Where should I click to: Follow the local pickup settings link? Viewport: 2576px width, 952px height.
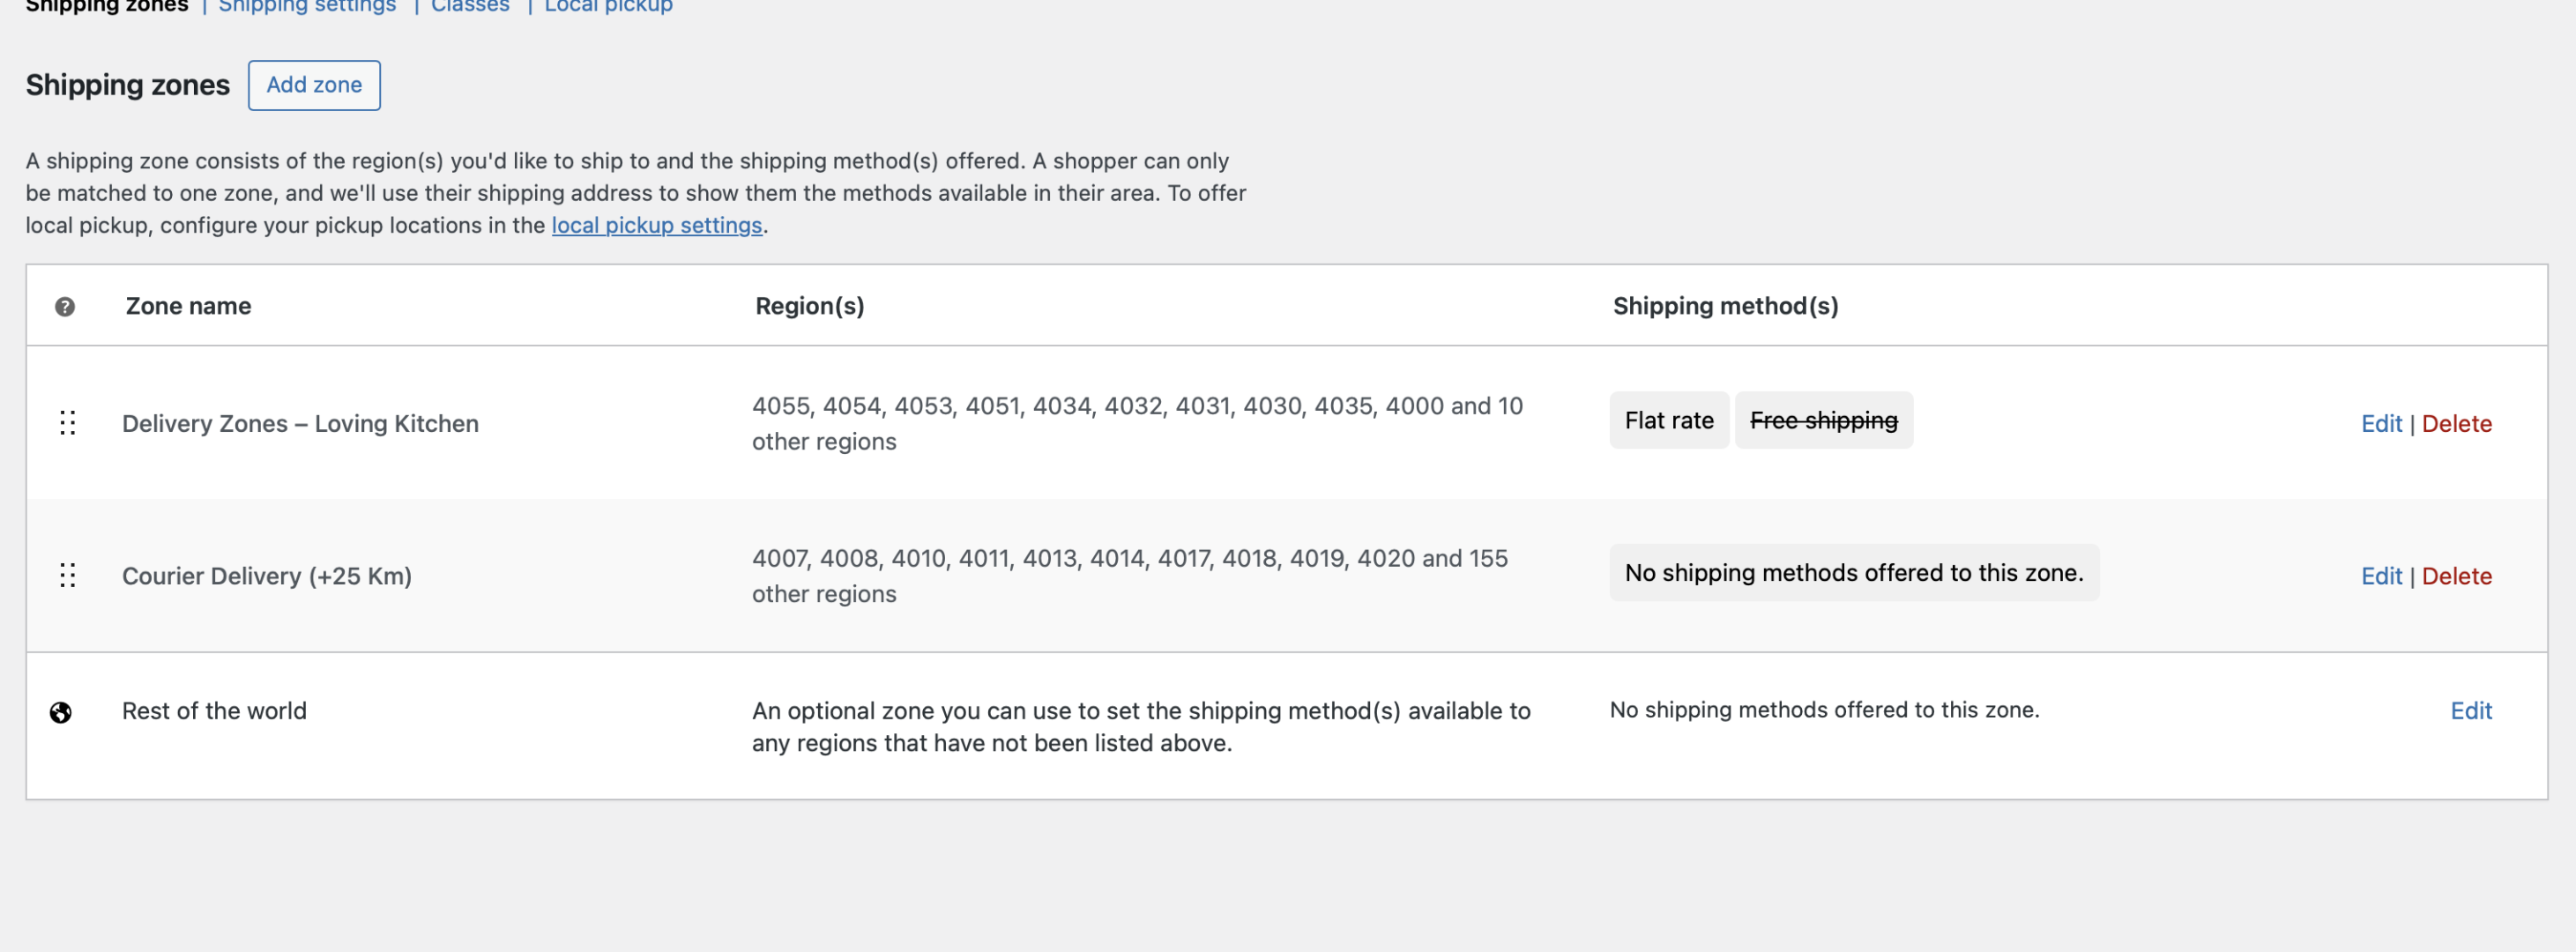656,225
